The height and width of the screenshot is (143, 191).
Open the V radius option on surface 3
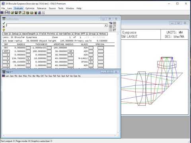pyautogui.click(x=28, y=58)
